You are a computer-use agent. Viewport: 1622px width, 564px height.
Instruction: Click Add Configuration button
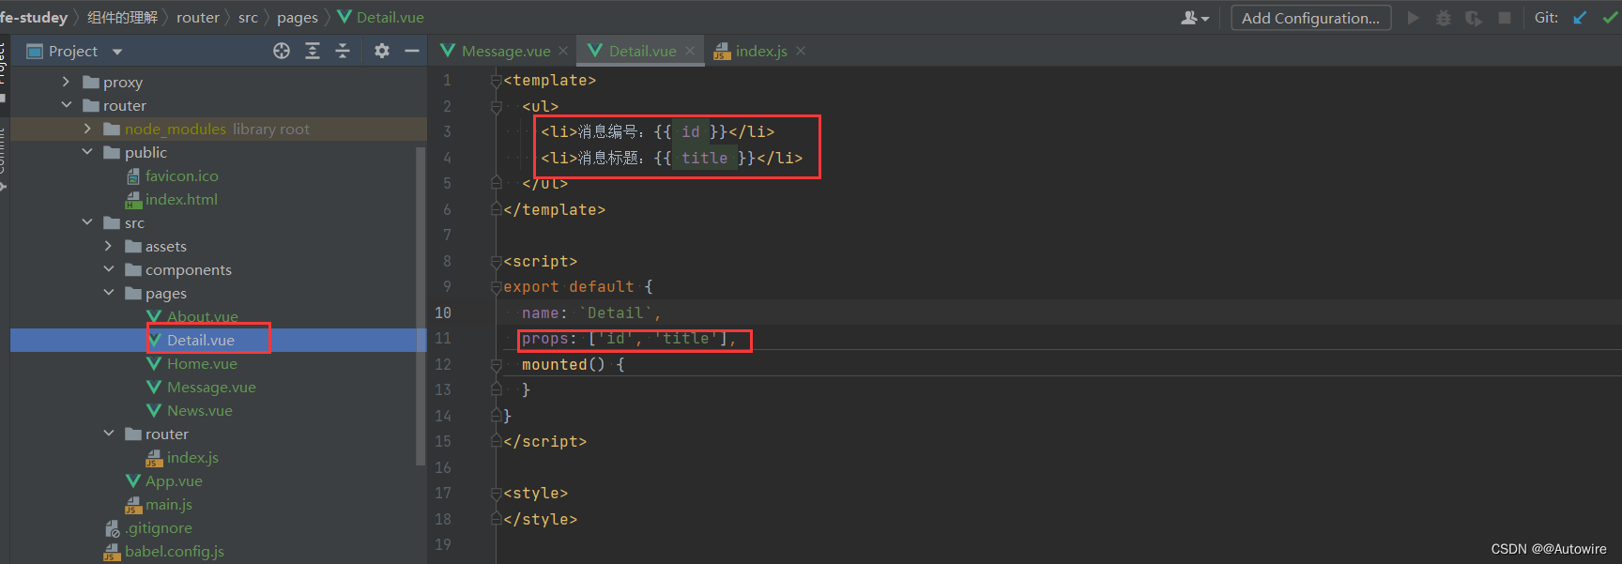pos(1310,18)
